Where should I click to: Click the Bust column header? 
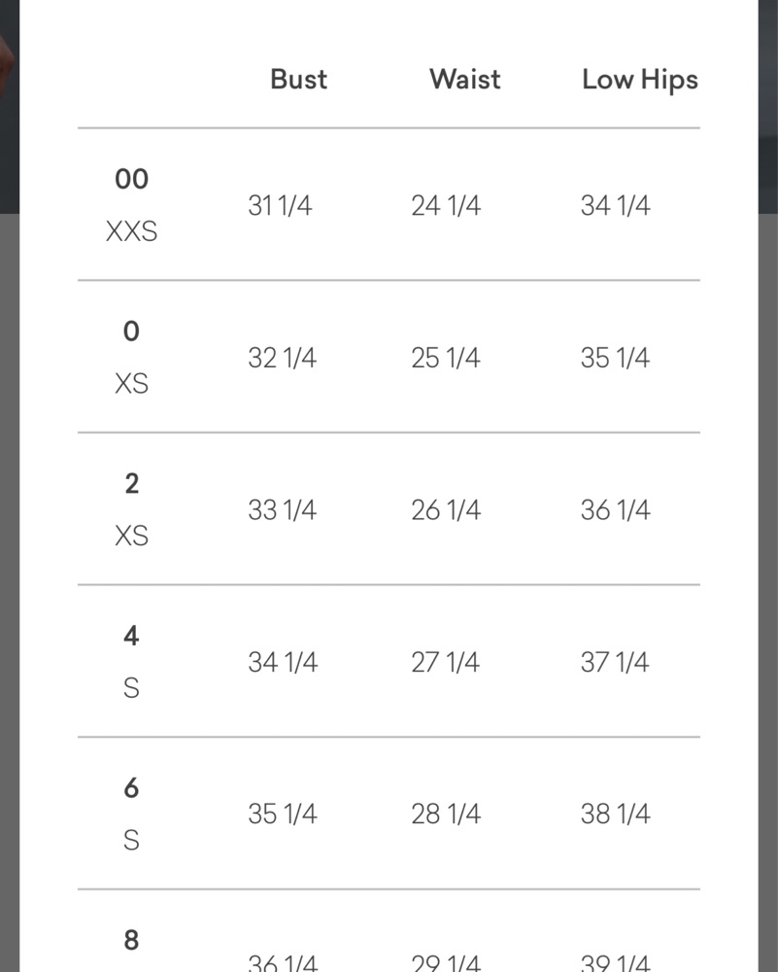[298, 80]
